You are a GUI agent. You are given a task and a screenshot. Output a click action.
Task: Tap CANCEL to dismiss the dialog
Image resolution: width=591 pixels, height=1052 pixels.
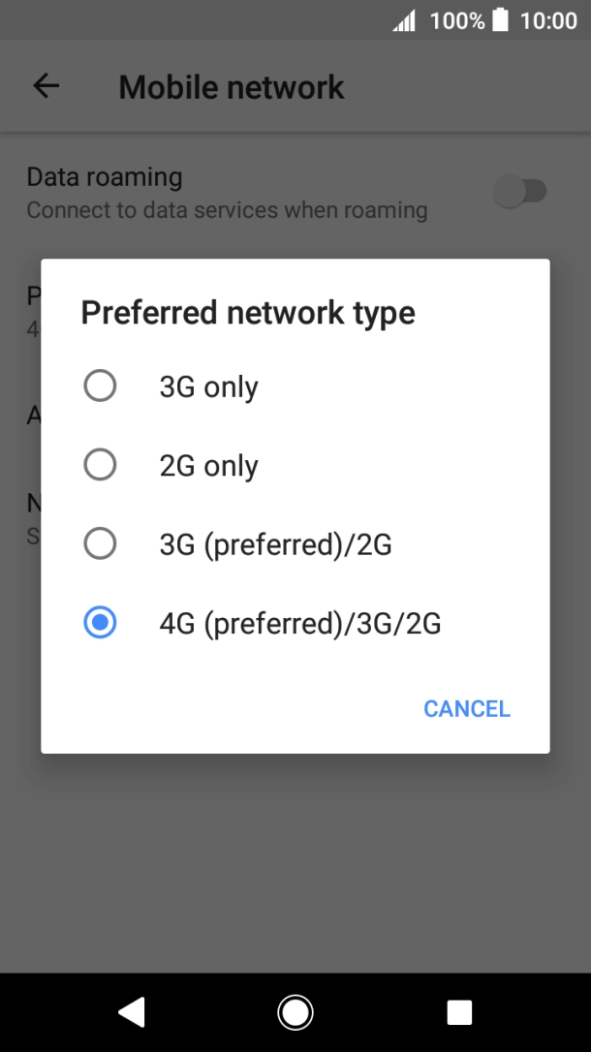[x=466, y=708]
